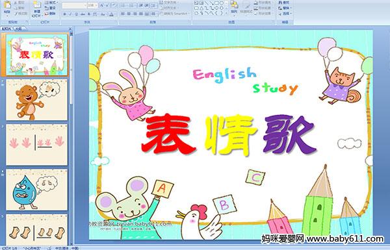Select the oval shape in shapes gallery
The image size is (390, 250).
point(222,3)
